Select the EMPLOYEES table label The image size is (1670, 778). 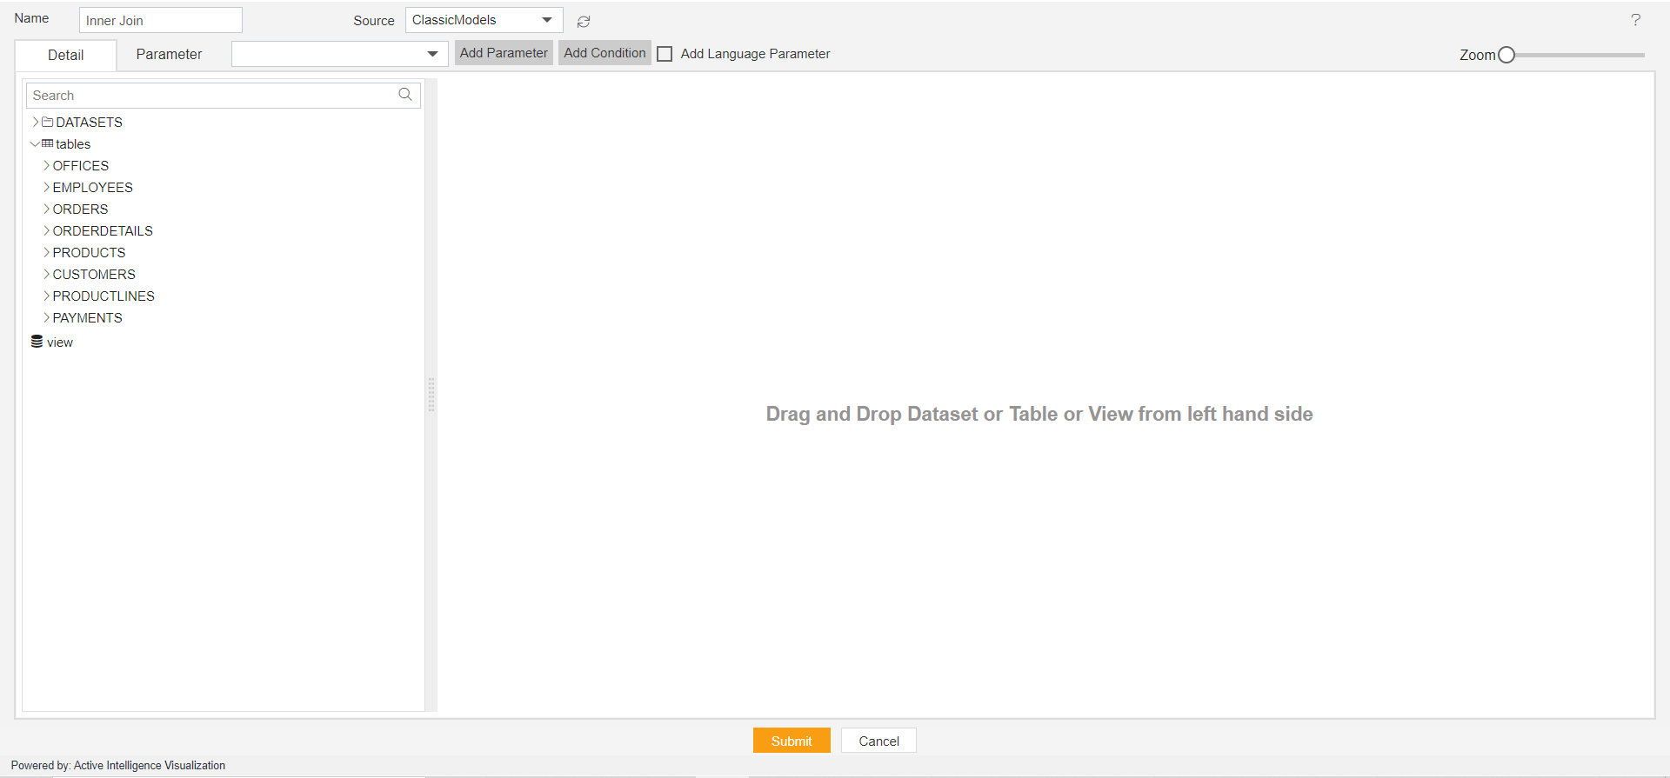coord(93,187)
